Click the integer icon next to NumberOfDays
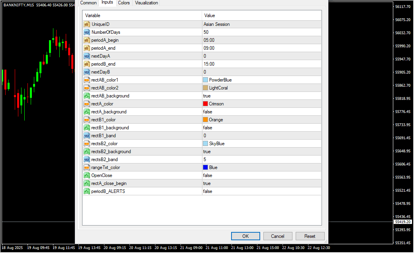Image resolution: width=414 pixels, height=253 pixels. point(86,32)
